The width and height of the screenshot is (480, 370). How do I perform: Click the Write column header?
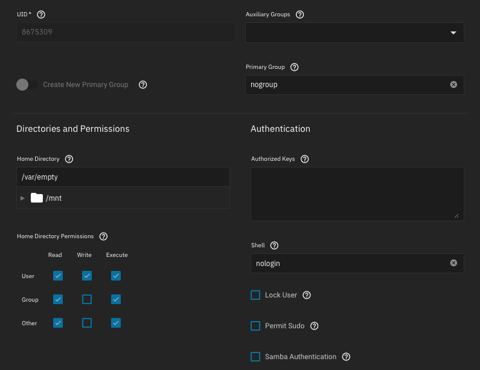(84, 255)
